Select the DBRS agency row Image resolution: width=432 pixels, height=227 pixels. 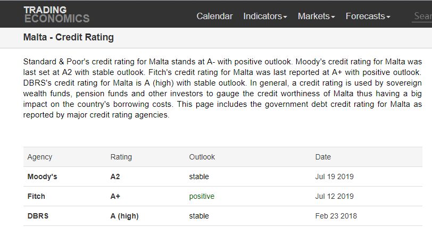pyautogui.click(x=38, y=216)
